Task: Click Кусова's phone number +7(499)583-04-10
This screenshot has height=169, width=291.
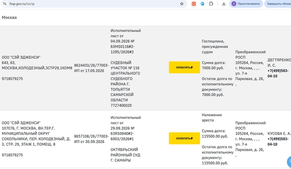Action: pos(278,142)
